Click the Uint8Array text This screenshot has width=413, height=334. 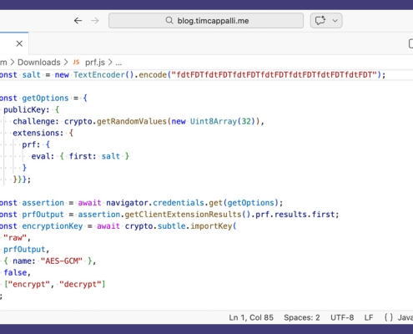coord(214,122)
